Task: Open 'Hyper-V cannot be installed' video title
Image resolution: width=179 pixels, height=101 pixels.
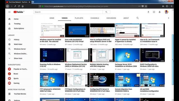Action: click(x=125, y=40)
